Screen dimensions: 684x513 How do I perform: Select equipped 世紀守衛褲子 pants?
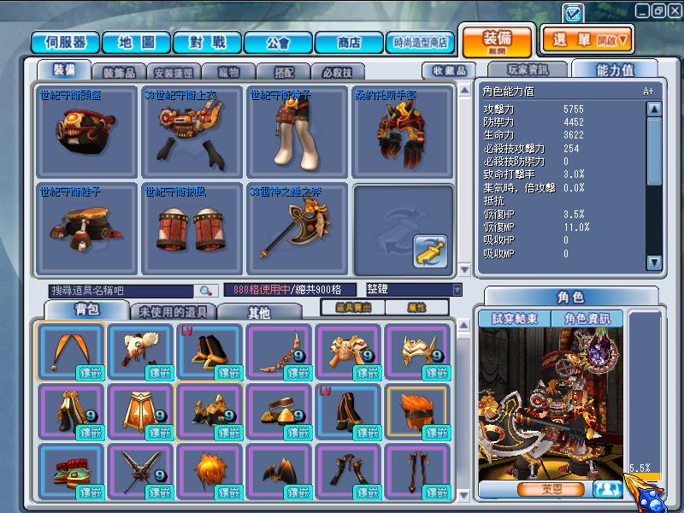click(x=297, y=132)
